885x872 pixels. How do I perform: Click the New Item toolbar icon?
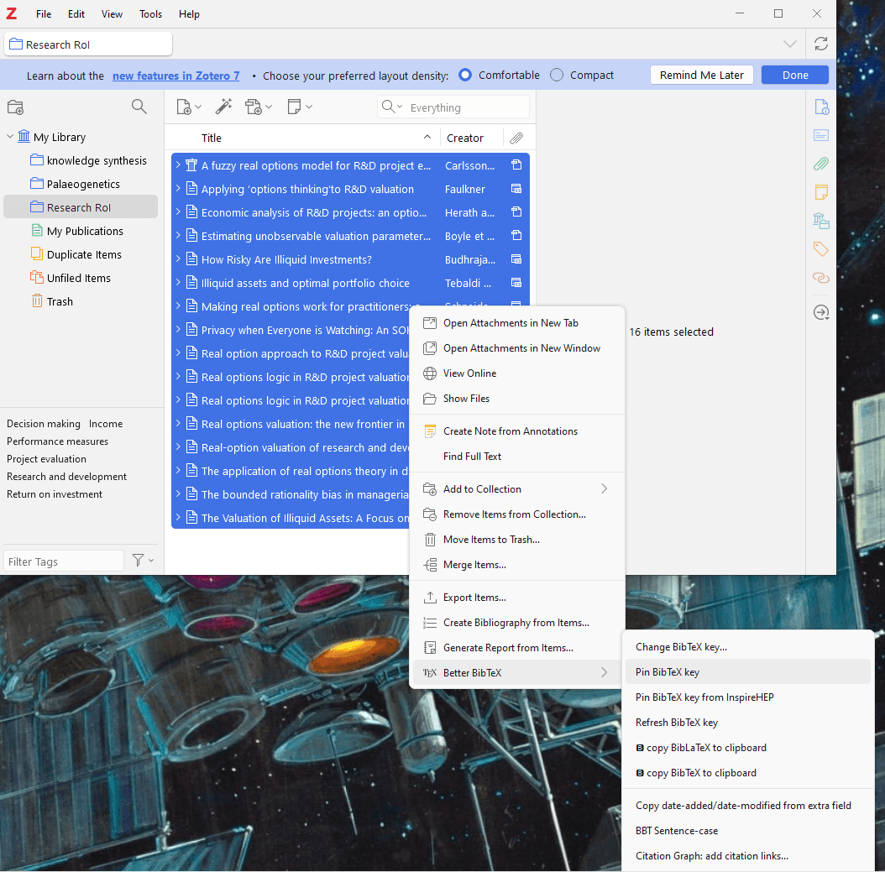(184, 107)
